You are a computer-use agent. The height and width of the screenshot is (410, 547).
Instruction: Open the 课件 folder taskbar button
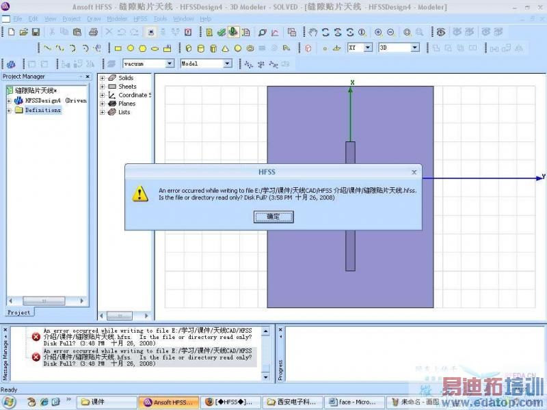point(107,402)
